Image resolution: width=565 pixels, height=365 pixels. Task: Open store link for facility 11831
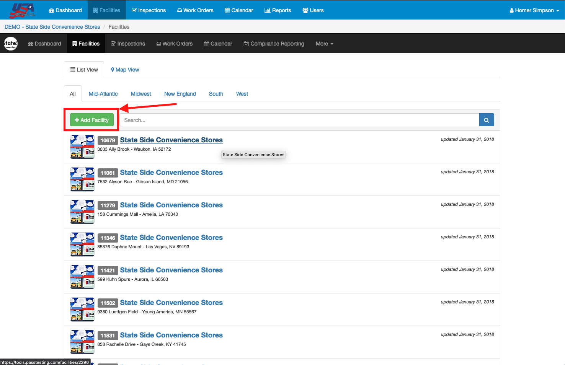pyautogui.click(x=171, y=335)
